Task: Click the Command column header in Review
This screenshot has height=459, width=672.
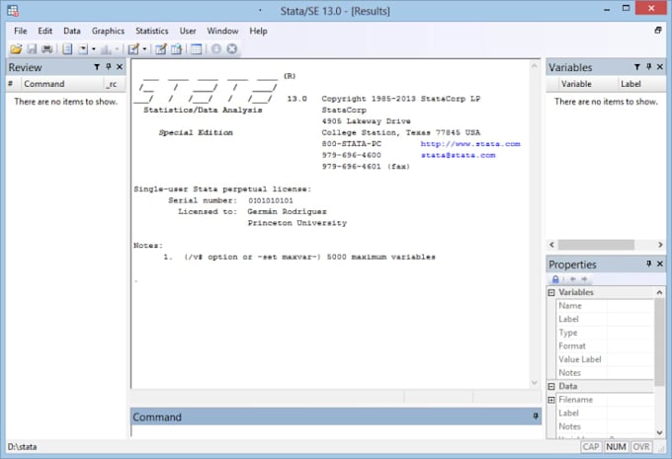Action: [x=62, y=84]
